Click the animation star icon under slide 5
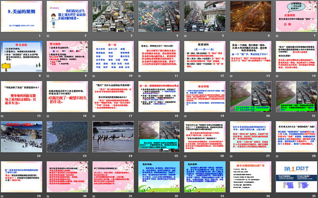The image size is (318, 198). (x=185, y=36)
